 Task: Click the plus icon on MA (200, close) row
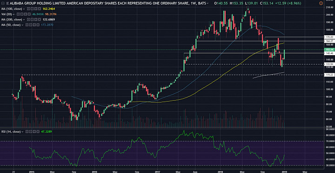(36, 19)
